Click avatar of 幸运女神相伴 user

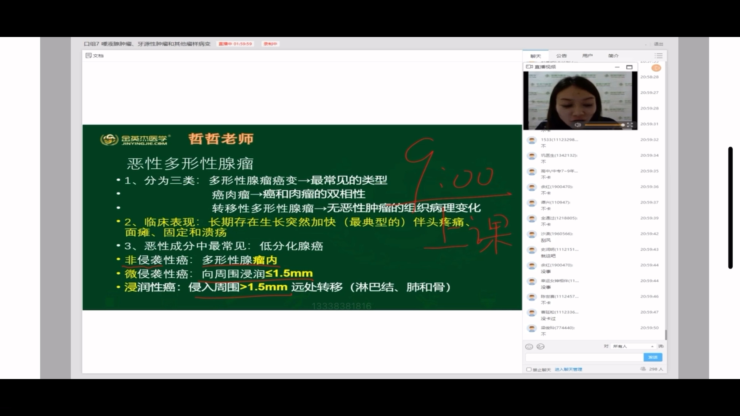532,282
